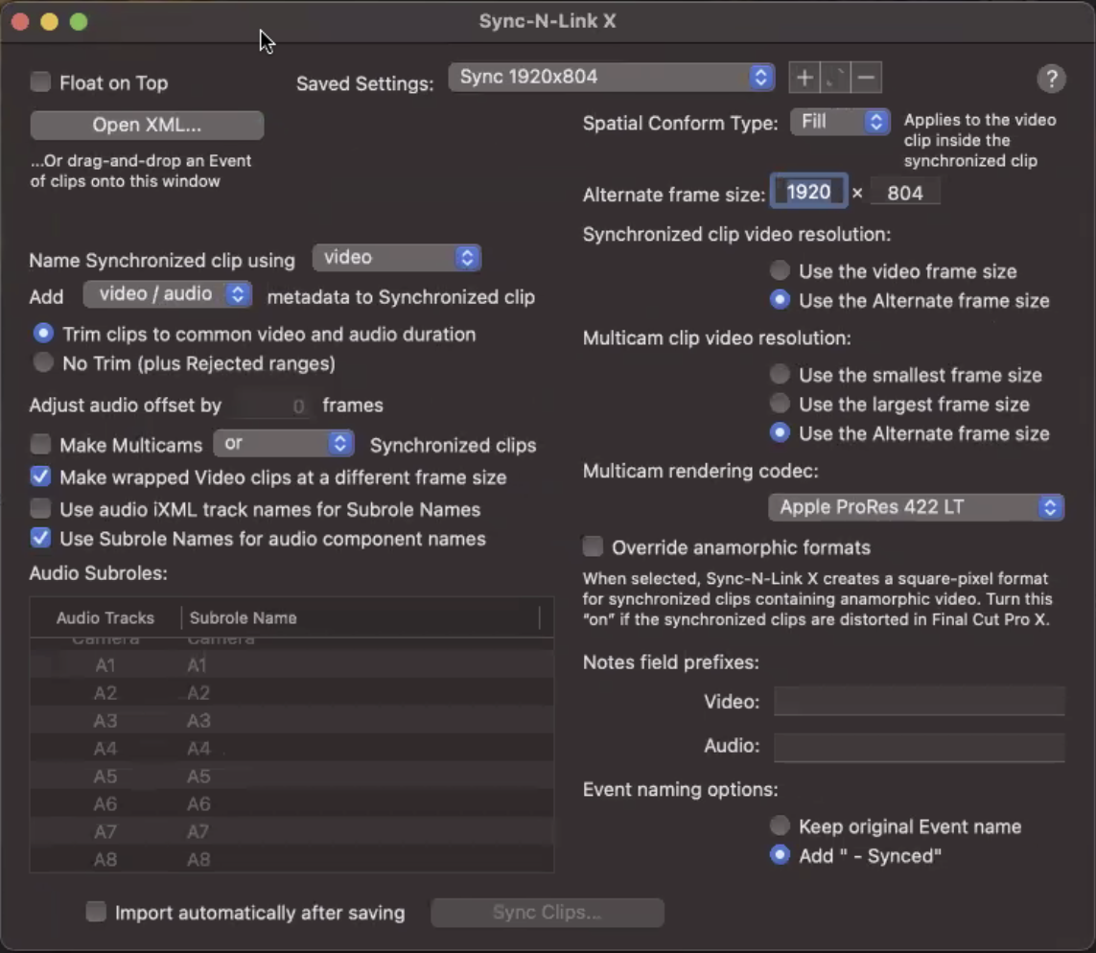1096x953 pixels.
Task: Open the Saved Settings dropdown
Action: click(611, 78)
